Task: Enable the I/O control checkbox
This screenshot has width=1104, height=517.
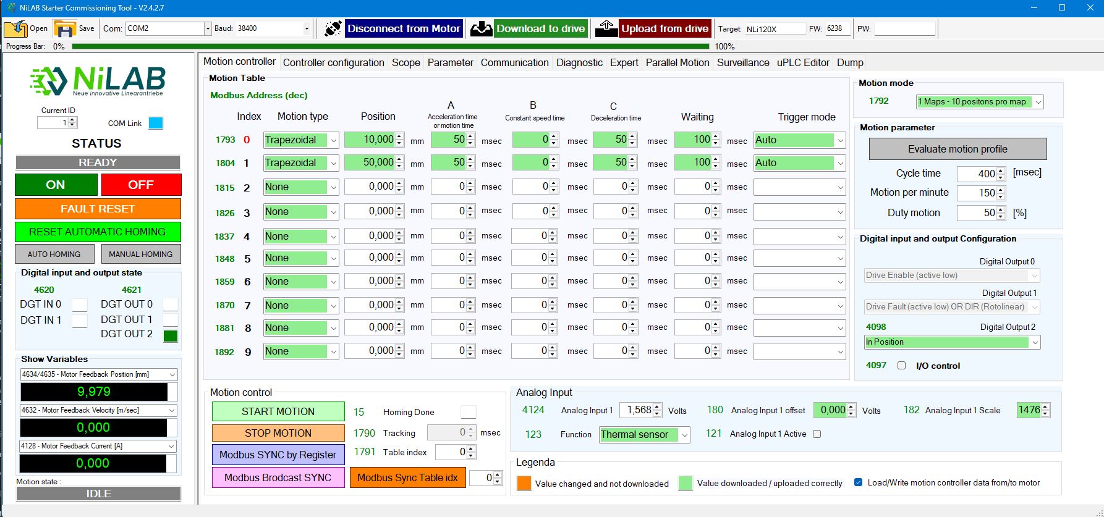Action: click(x=901, y=366)
